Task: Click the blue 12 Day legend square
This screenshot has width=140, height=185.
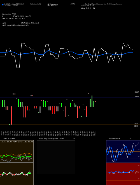Action: (x=3, y=4)
